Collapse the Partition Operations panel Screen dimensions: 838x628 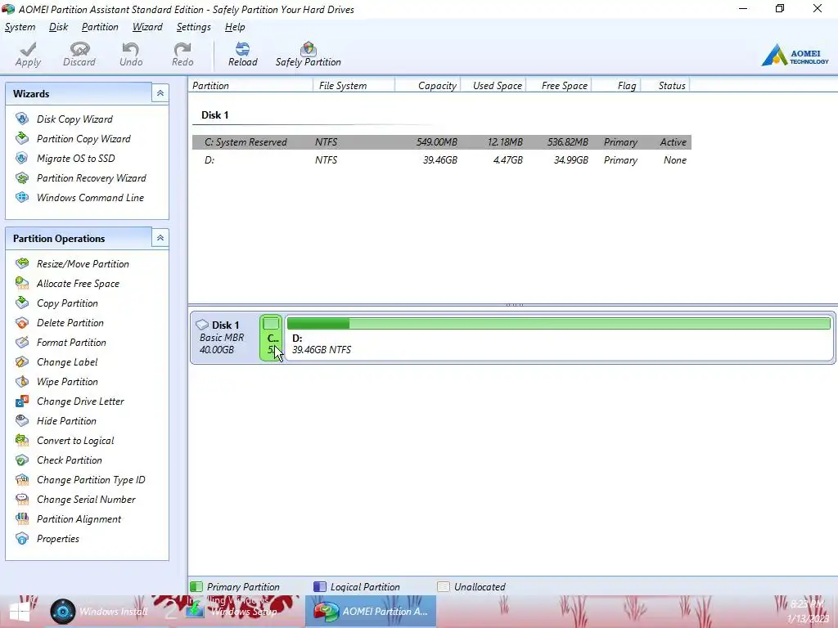160,238
